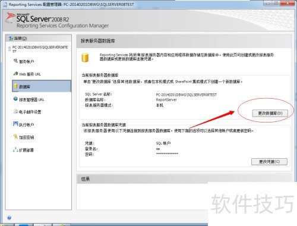Viewport: 297px width, 226px height.
Task: Maximize the Reporting Services window
Action: (x=276, y=4)
